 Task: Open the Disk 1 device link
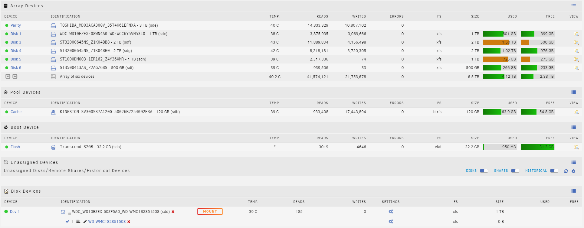pyautogui.click(x=16, y=34)
